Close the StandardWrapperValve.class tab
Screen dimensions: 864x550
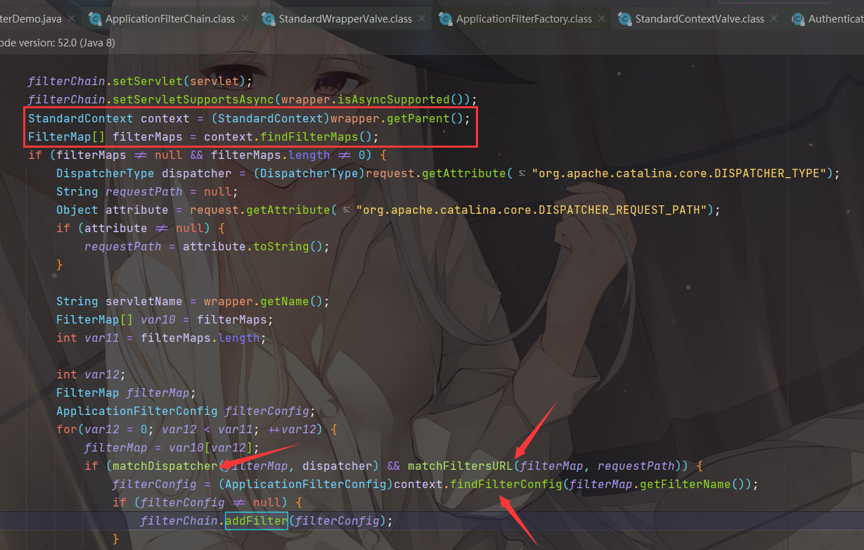click(422, 19)
